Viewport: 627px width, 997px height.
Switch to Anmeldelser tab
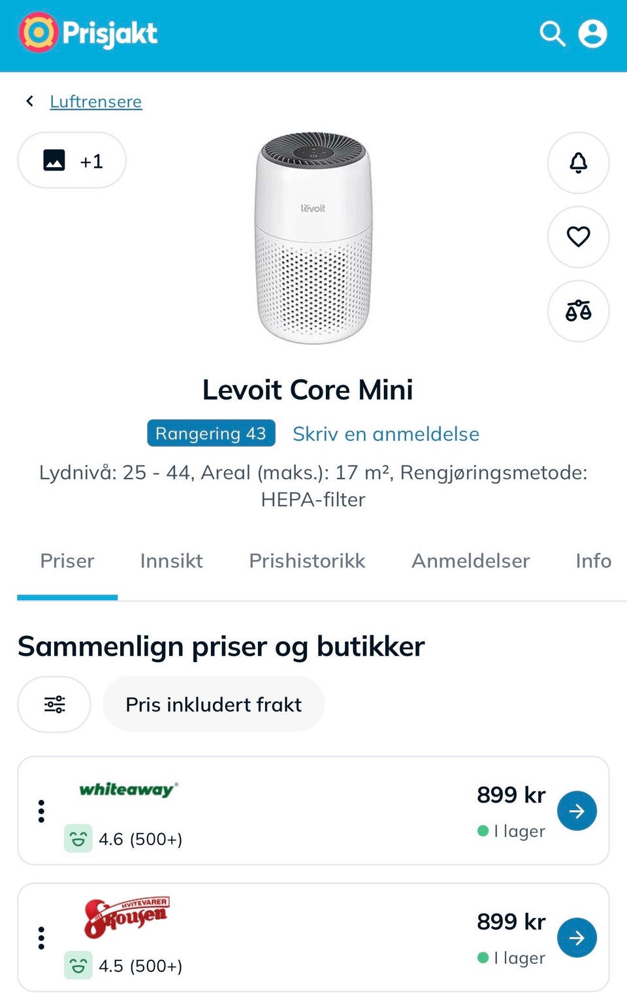click(x=470, y=561)
